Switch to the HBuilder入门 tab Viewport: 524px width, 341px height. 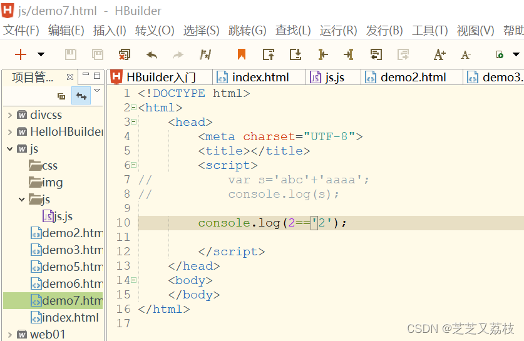click(x=160, y=77)
